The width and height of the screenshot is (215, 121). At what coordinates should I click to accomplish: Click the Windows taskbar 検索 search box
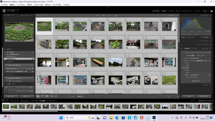(80, 118)
